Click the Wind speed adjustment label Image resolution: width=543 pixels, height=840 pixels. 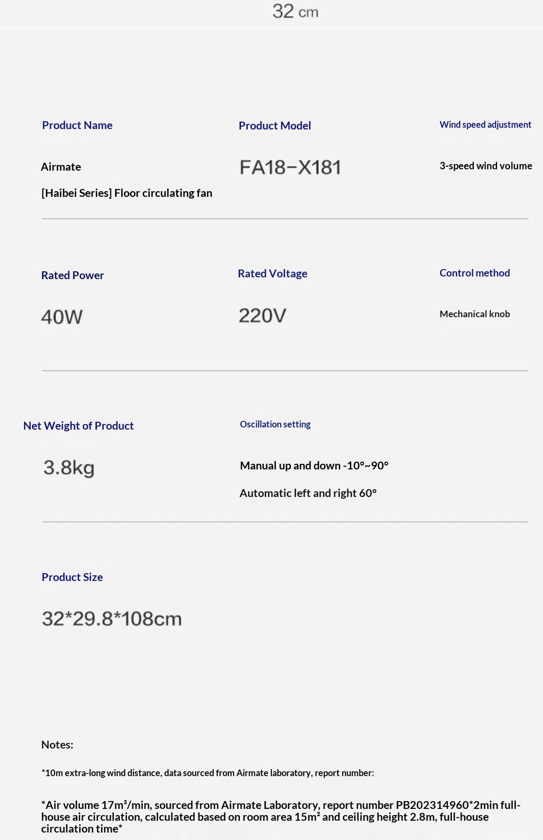tap(485, 125)
